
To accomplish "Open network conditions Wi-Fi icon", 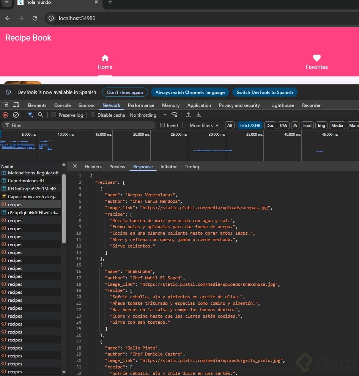I will (x=175, y=115).
